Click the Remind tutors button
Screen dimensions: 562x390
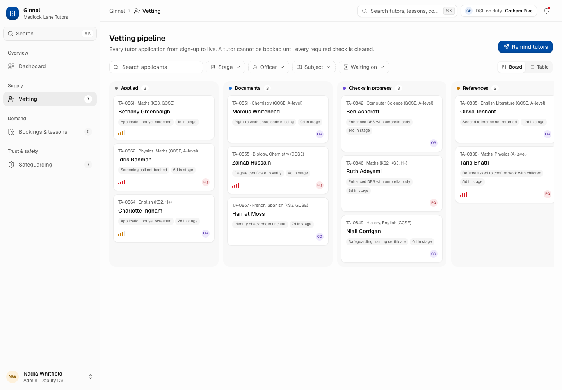coord(525,47)
